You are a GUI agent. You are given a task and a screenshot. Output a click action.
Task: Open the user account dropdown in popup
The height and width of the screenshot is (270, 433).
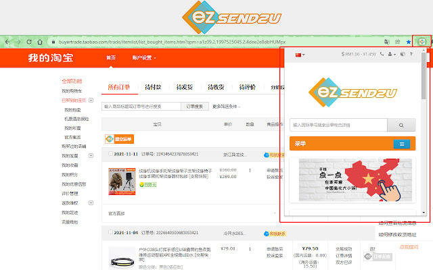click(392, 54)
